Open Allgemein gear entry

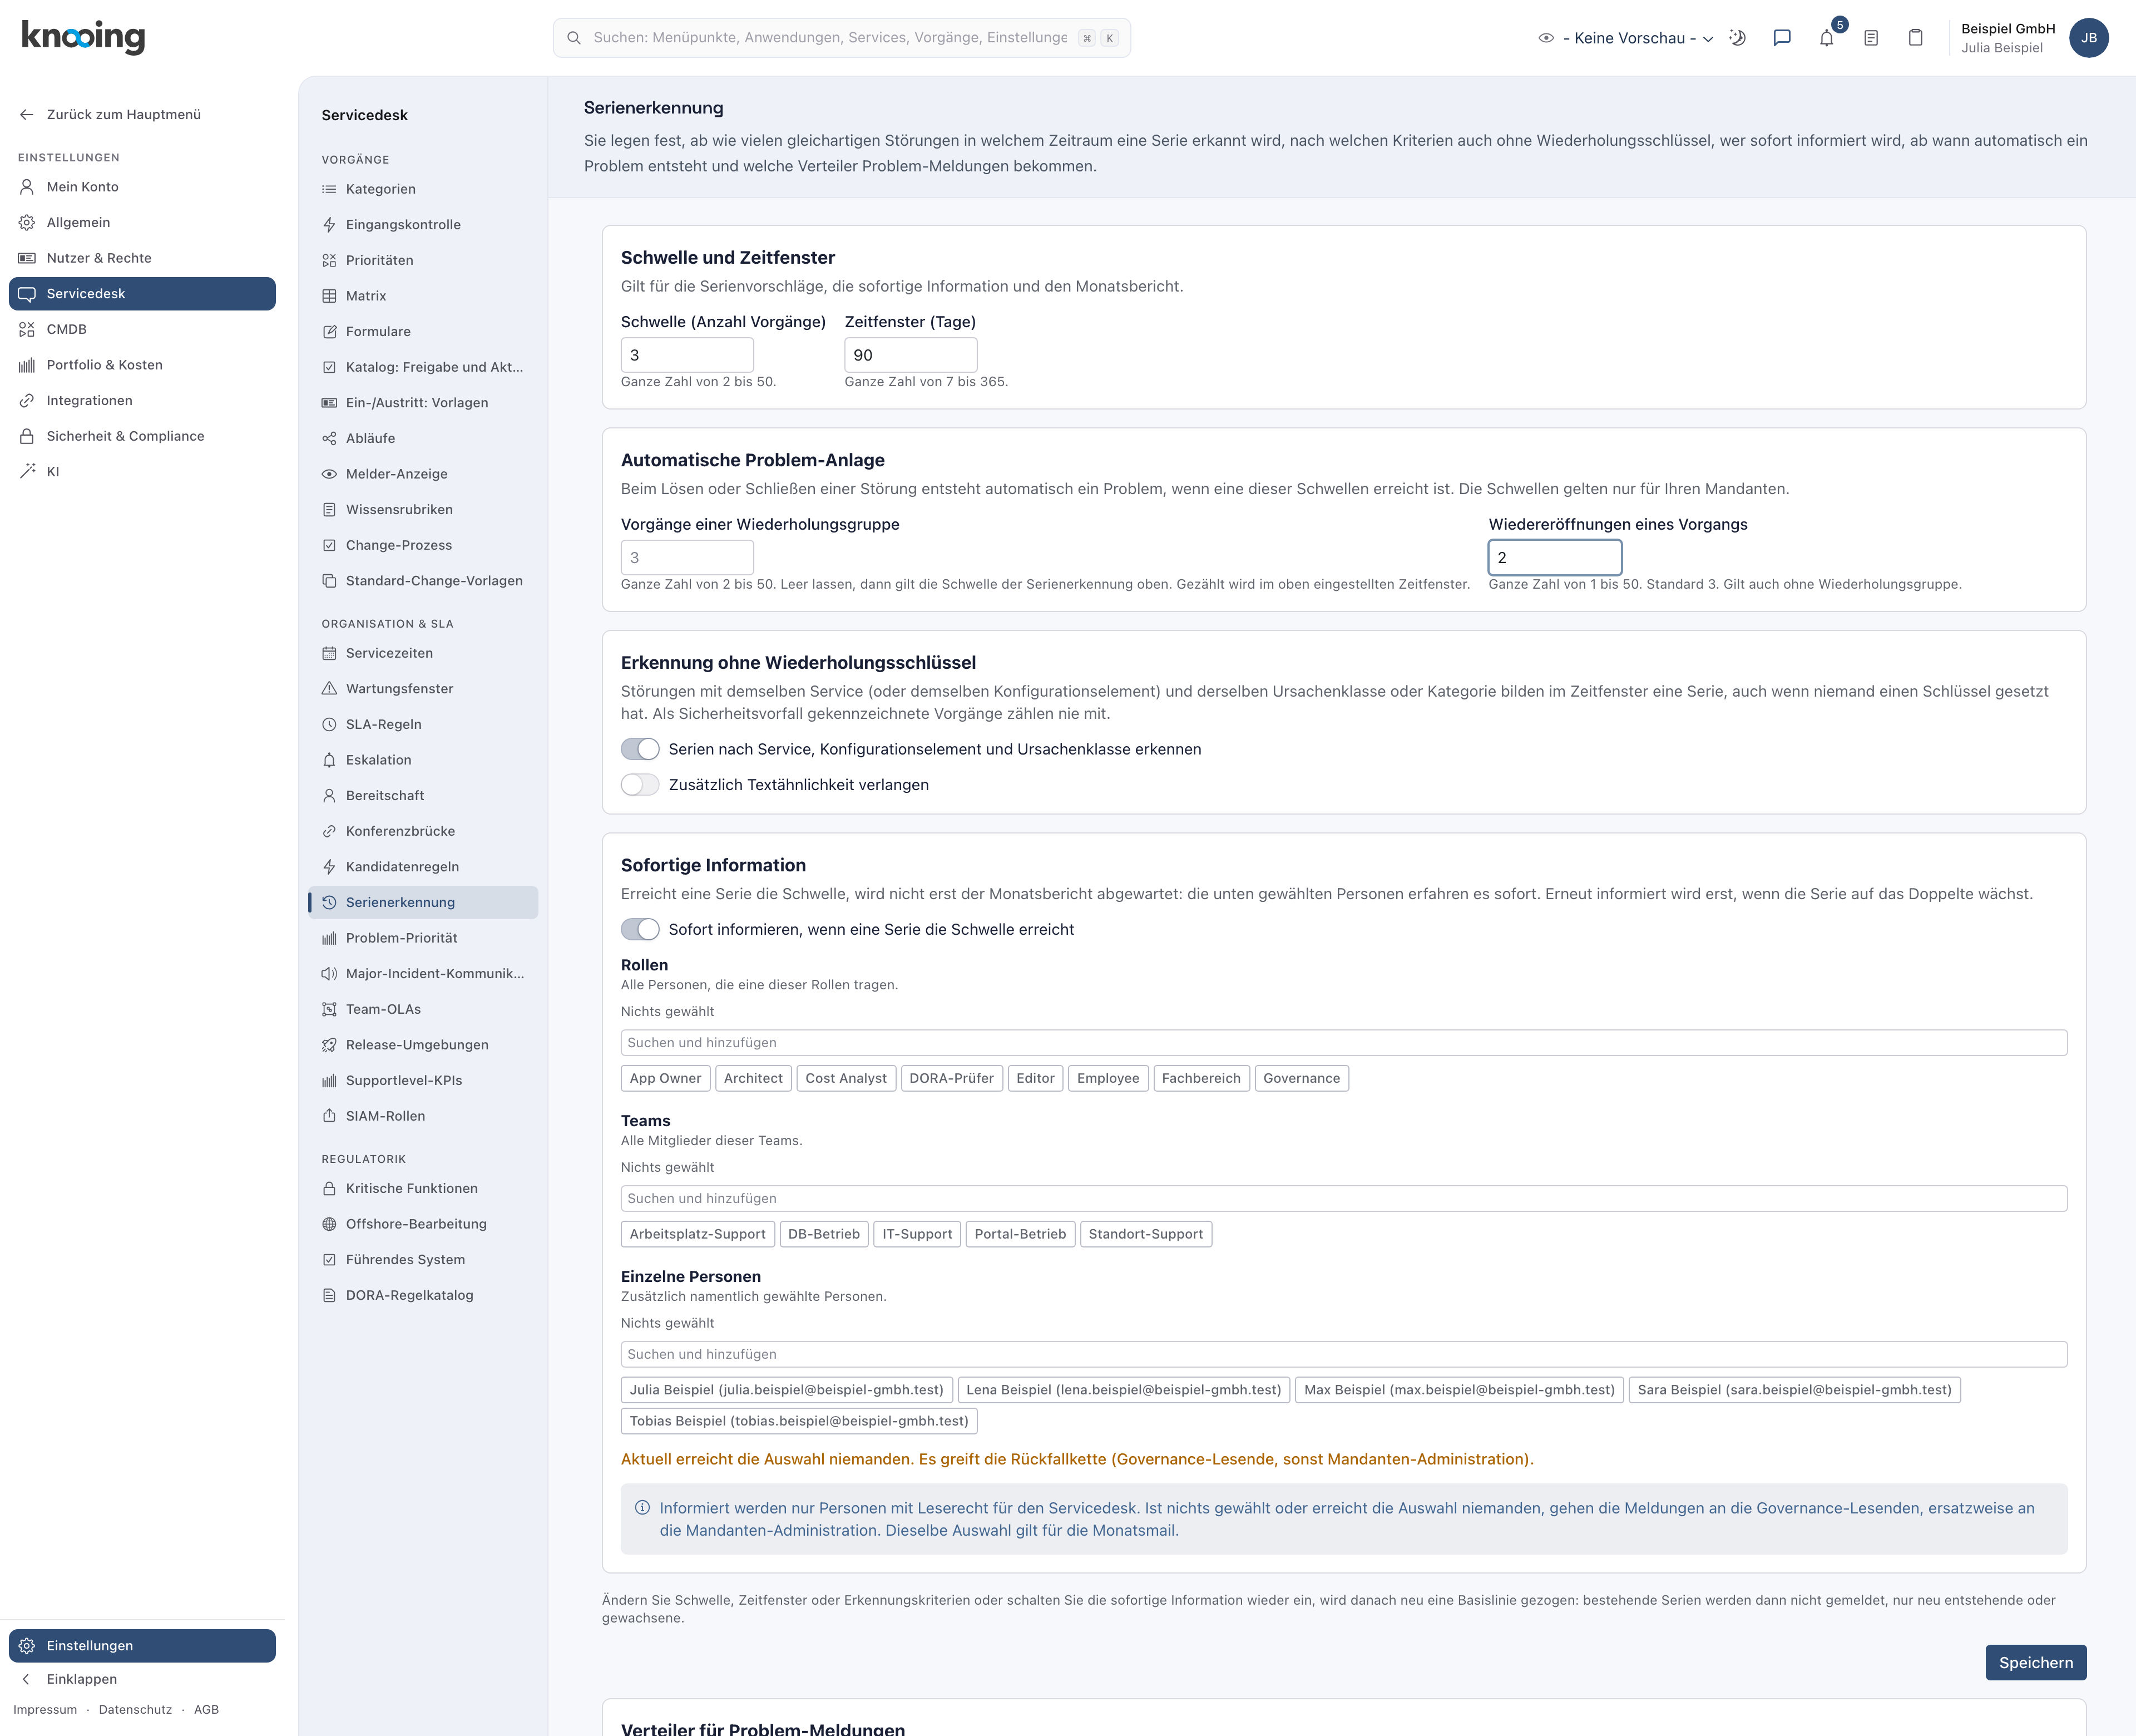[142, 222]
